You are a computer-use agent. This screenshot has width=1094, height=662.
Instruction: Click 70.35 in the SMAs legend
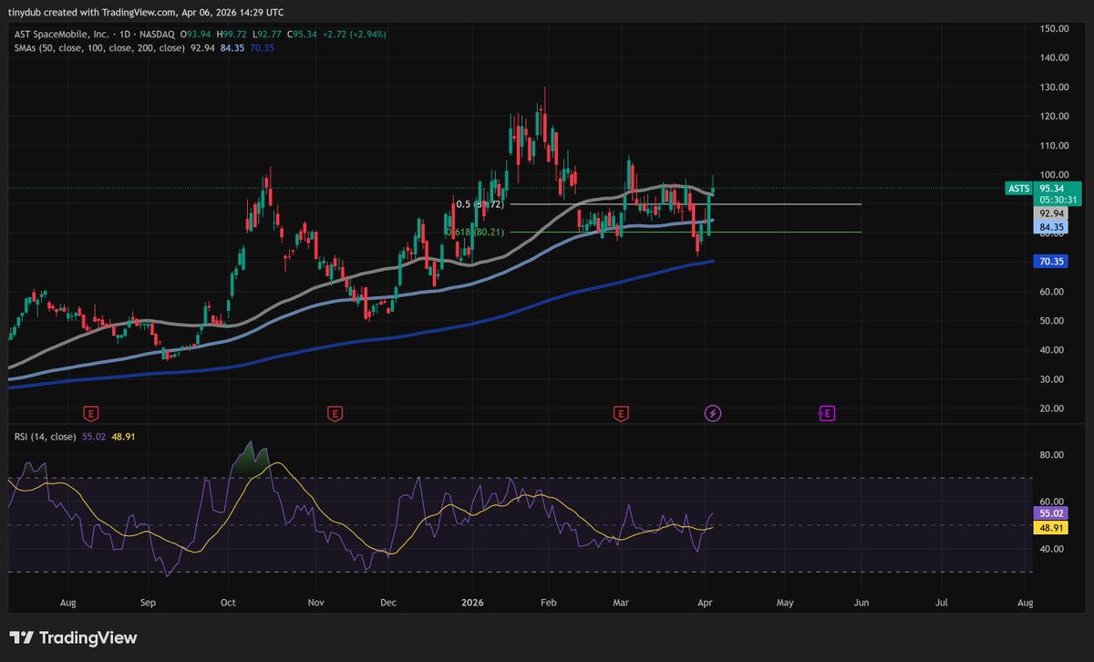click(x=261, y=47)
